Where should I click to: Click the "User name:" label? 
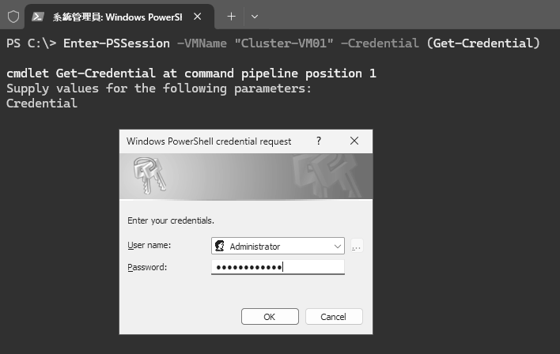tap(149, 245)
